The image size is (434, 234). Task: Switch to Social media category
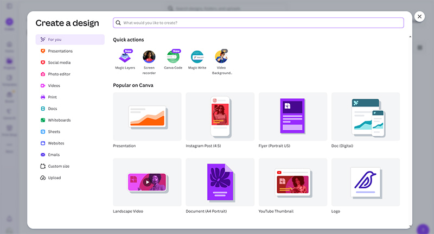tap(70, 62)
